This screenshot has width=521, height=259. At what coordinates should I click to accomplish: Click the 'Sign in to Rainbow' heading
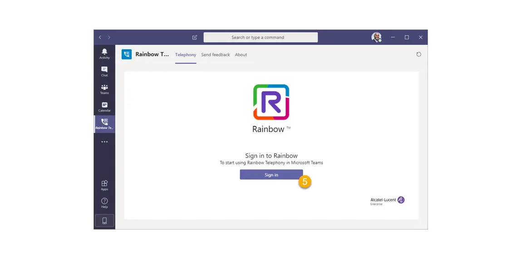pos(271,155)
